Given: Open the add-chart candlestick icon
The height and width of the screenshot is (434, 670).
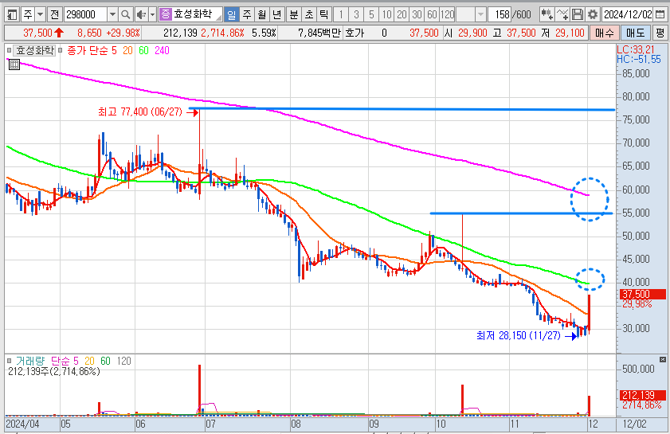Looking at the screenshot, I should 547,15.
